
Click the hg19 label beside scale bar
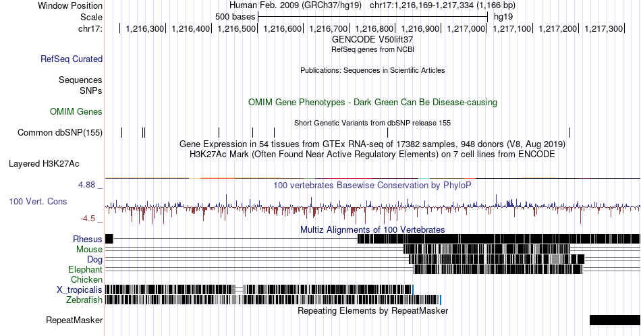(x=503, y=17)
